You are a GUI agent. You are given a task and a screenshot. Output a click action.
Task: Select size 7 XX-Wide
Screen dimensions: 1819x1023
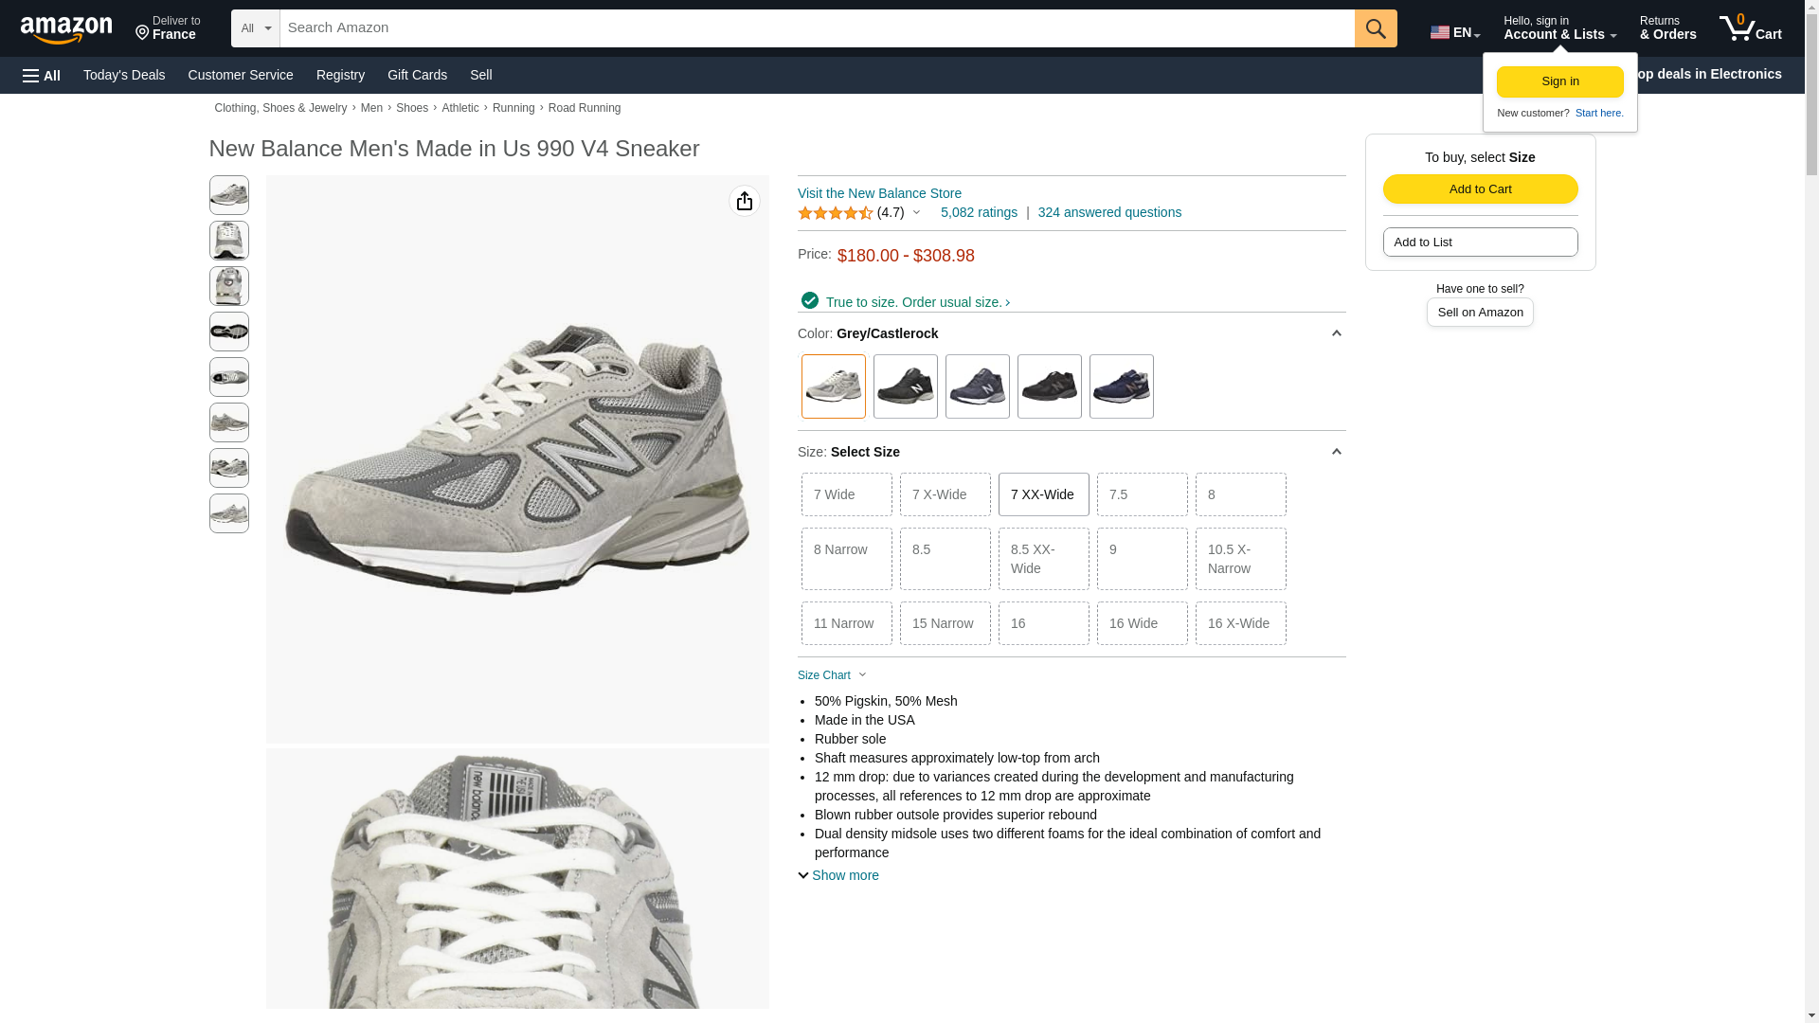(x=1043, y=494)
